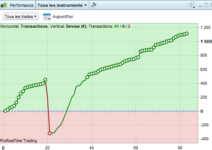Click the '1 200' vertical axis label
This screenshot has height=150, width=212.
pos(205,28)
